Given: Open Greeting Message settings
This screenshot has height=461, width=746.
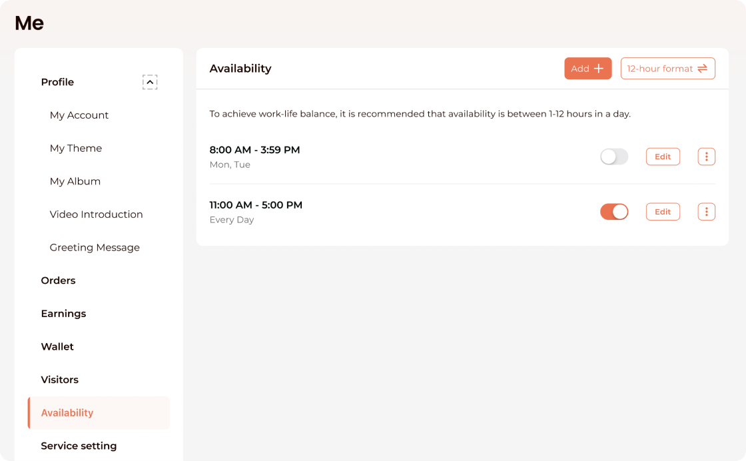Looking at the screenshot, I should point(95,248).
